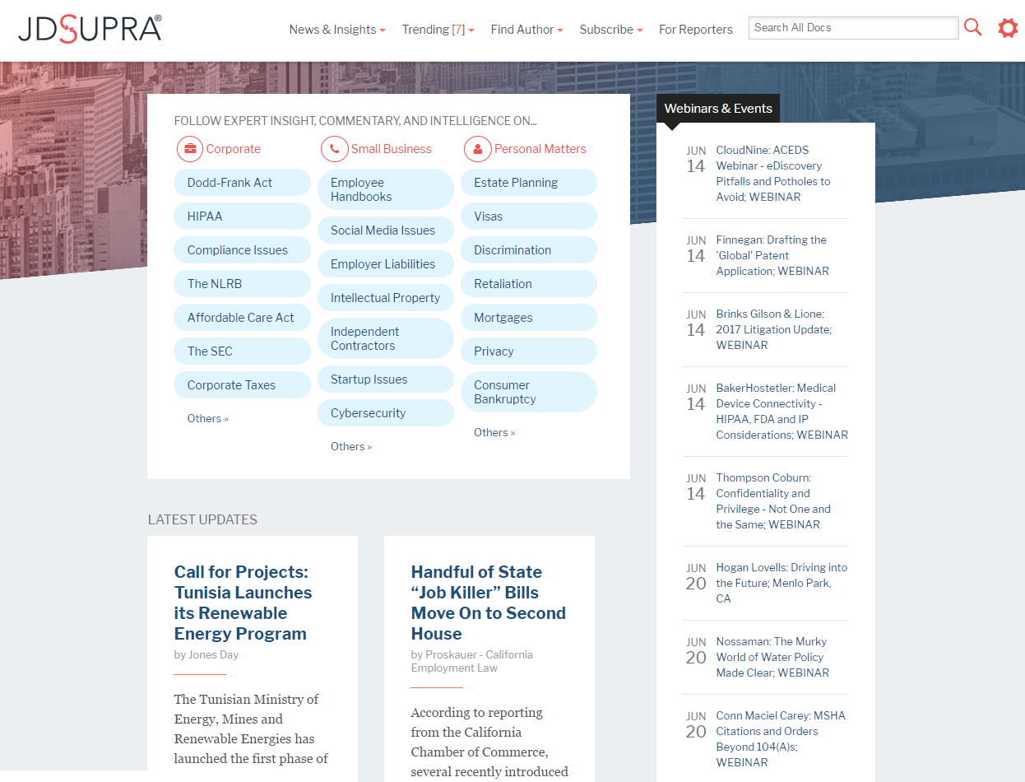
Task: Choose the Compliance Issues topic
Action: click(x=242, y=250)
